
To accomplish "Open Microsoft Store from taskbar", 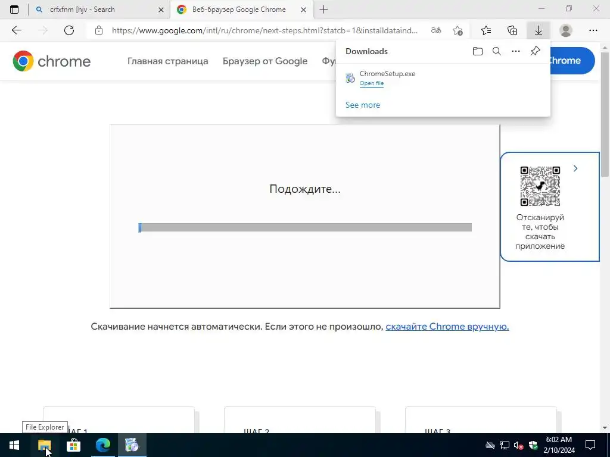I will pyautogui.click(x=73, y=445).
